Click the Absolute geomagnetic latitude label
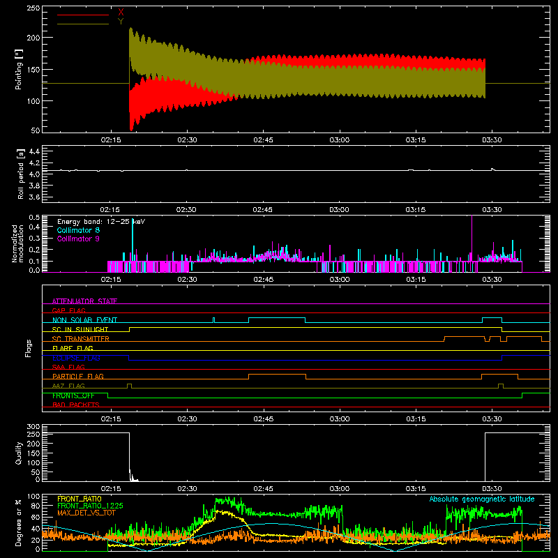This screenshot has height=558, width=558. tap(482, 499)
